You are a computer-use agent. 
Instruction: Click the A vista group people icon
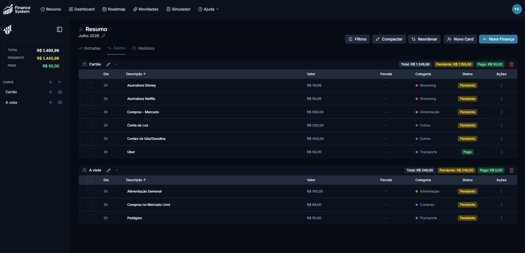[84, 170]
